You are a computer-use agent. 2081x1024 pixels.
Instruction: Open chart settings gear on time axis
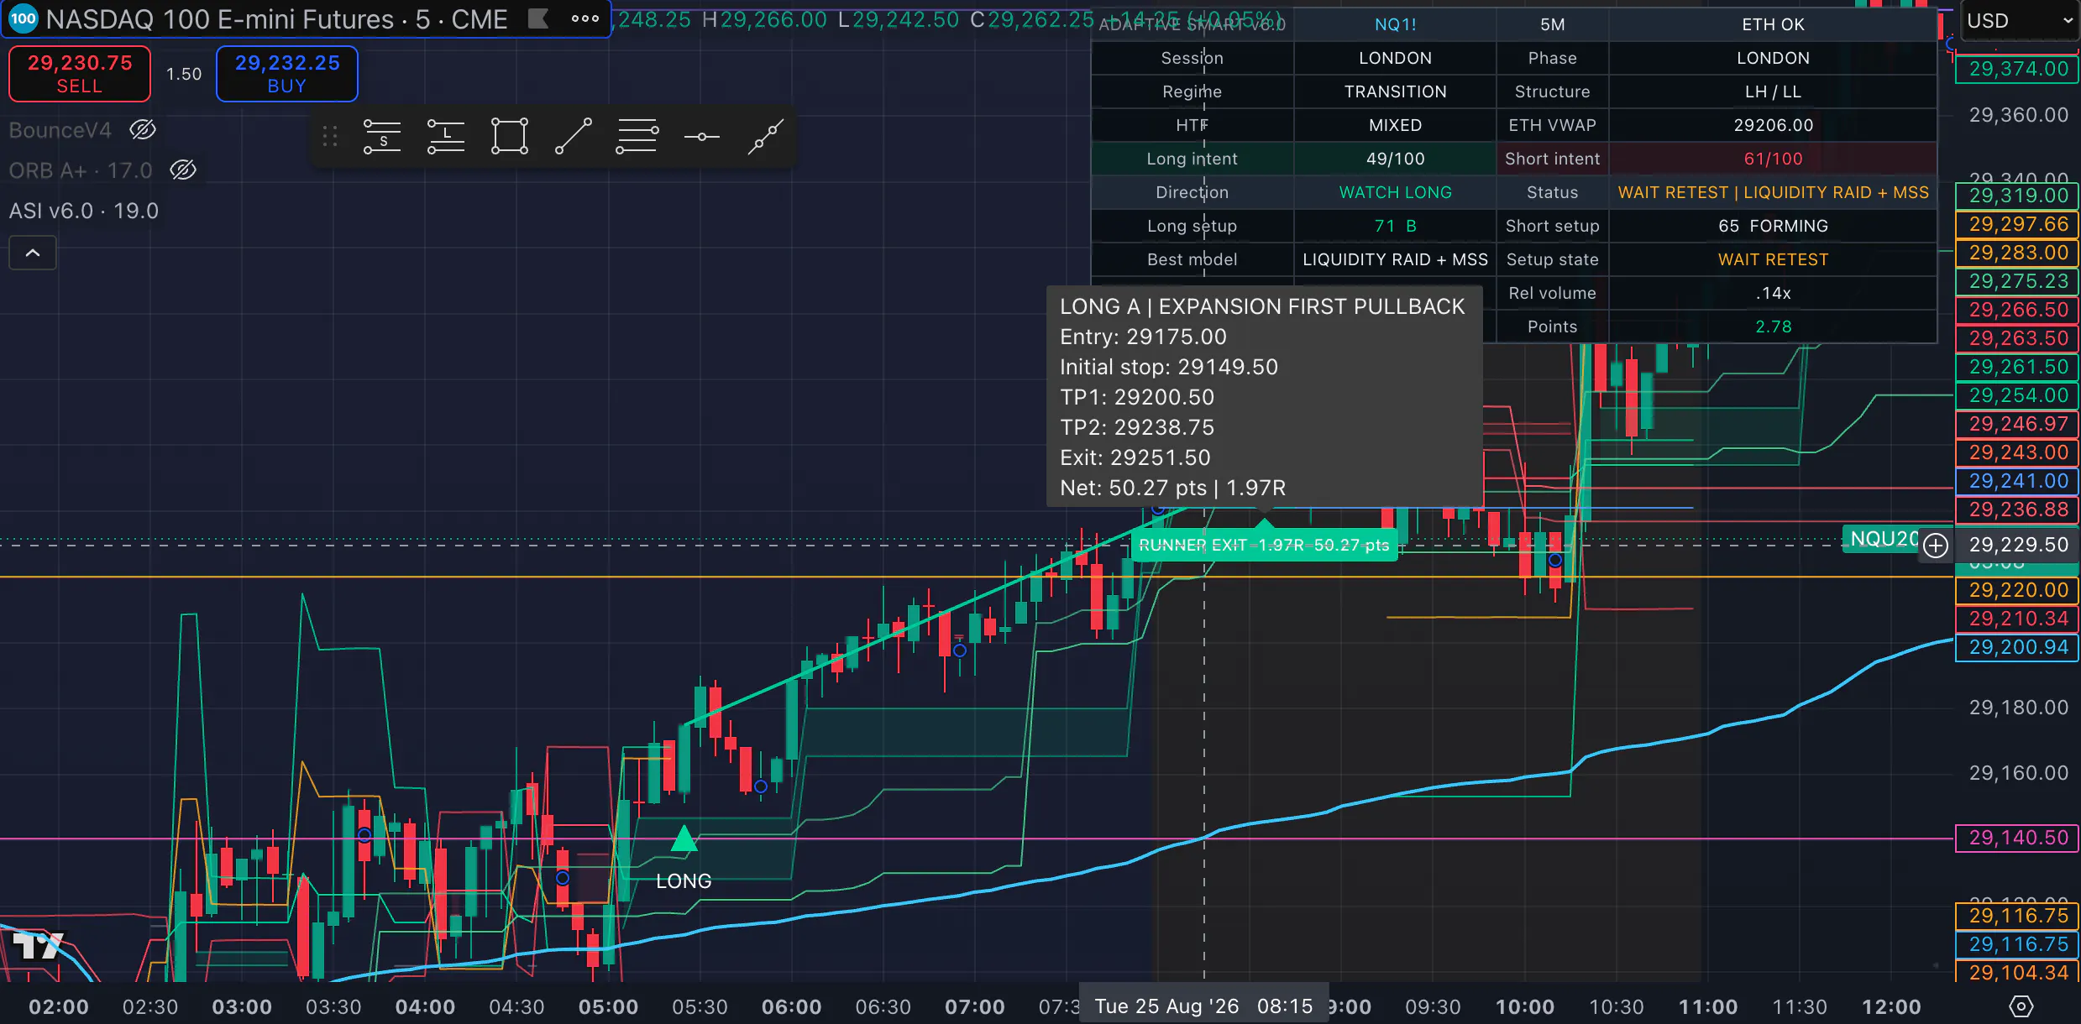2021,1006
